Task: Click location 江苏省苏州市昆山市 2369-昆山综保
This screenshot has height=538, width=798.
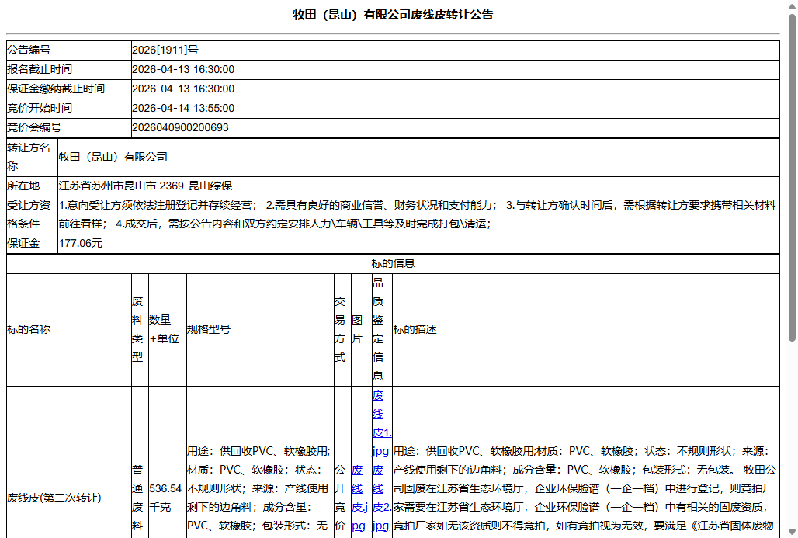Action: pos(146,186)
